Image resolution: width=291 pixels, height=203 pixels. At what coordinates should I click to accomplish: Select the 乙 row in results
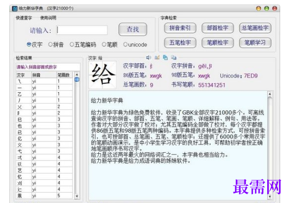(44, 94)
